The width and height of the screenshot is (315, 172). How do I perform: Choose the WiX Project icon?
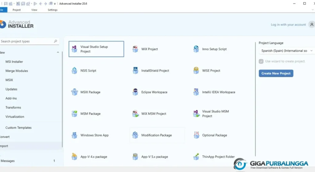135,49
